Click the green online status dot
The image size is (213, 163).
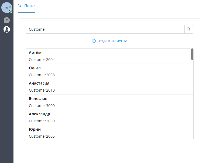(11, 12)
